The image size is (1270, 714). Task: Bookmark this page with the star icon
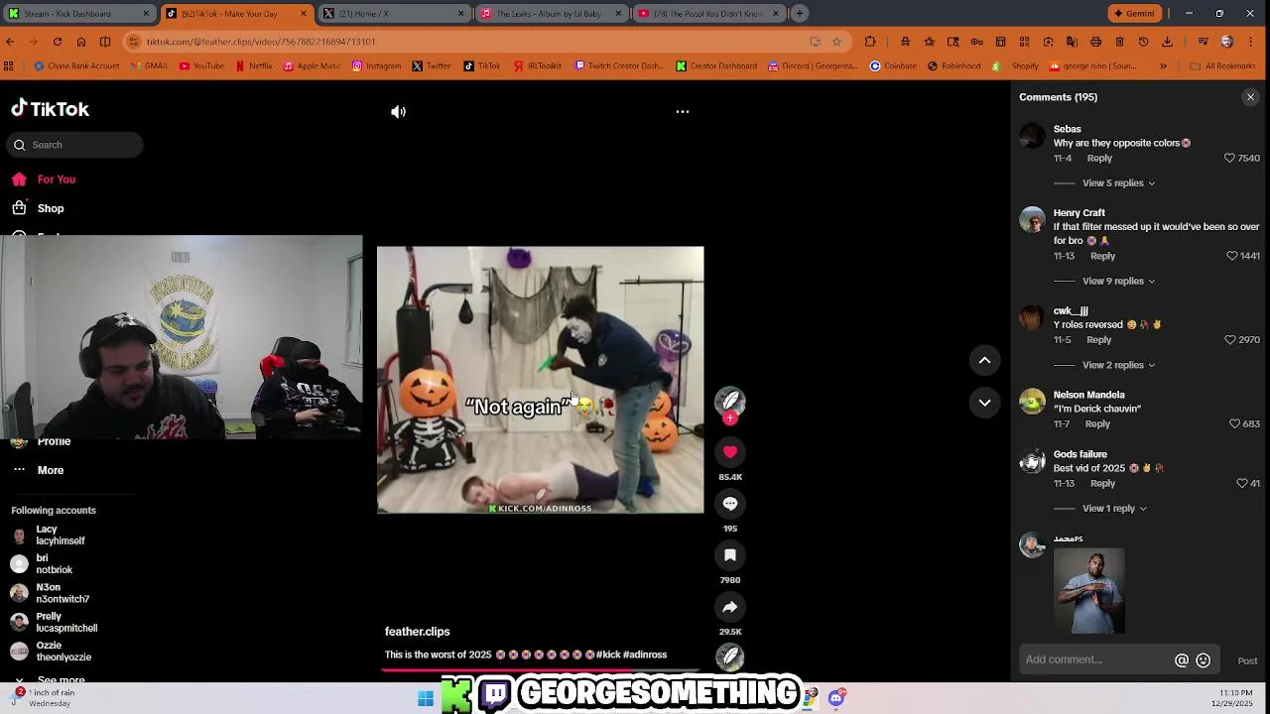tap(836, 42)
